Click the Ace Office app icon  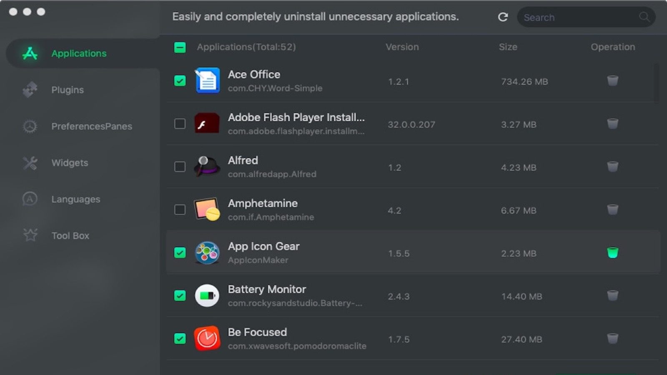(207, 80)
